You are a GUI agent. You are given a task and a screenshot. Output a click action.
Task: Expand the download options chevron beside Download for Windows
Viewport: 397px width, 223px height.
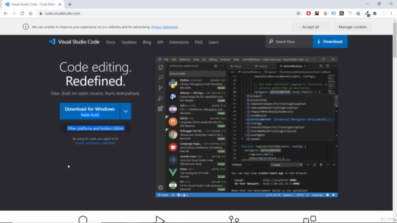tap(125, 111)
